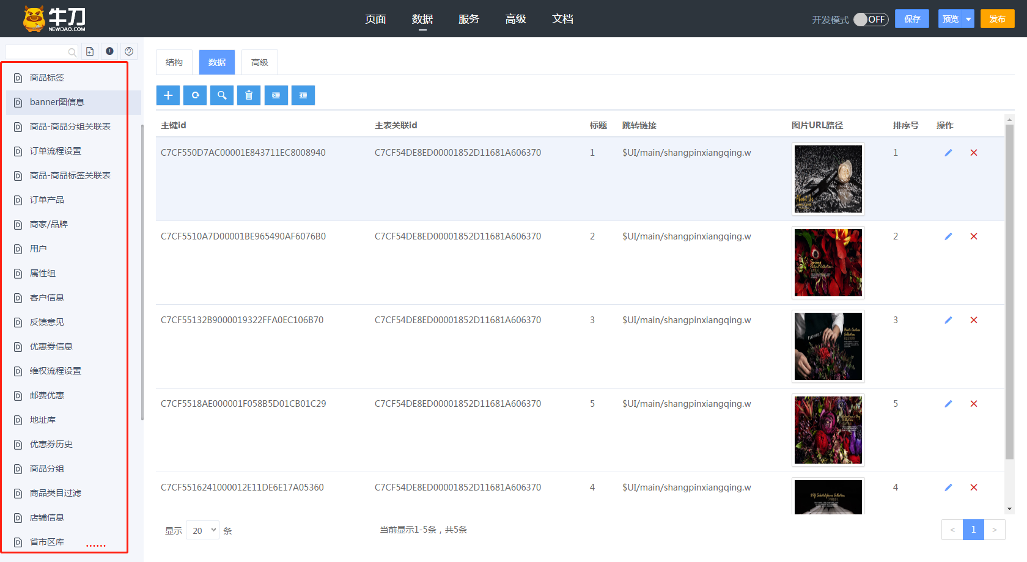Click the exclamation info icon in sidebar

click(109, 51)
